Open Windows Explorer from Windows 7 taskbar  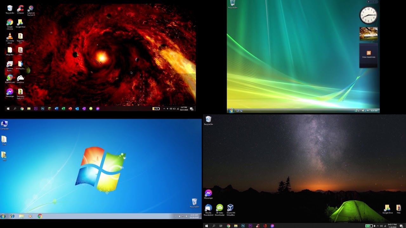(x=21, y=216)
